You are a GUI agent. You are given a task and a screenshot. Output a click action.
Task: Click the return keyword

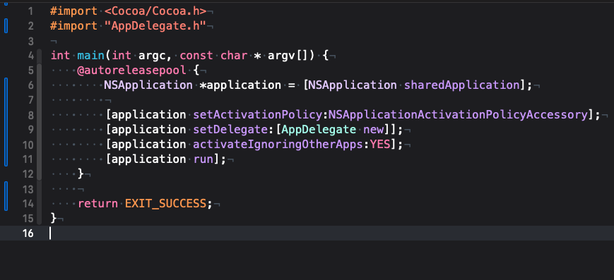pyautogui.click(x=98, y=204)
